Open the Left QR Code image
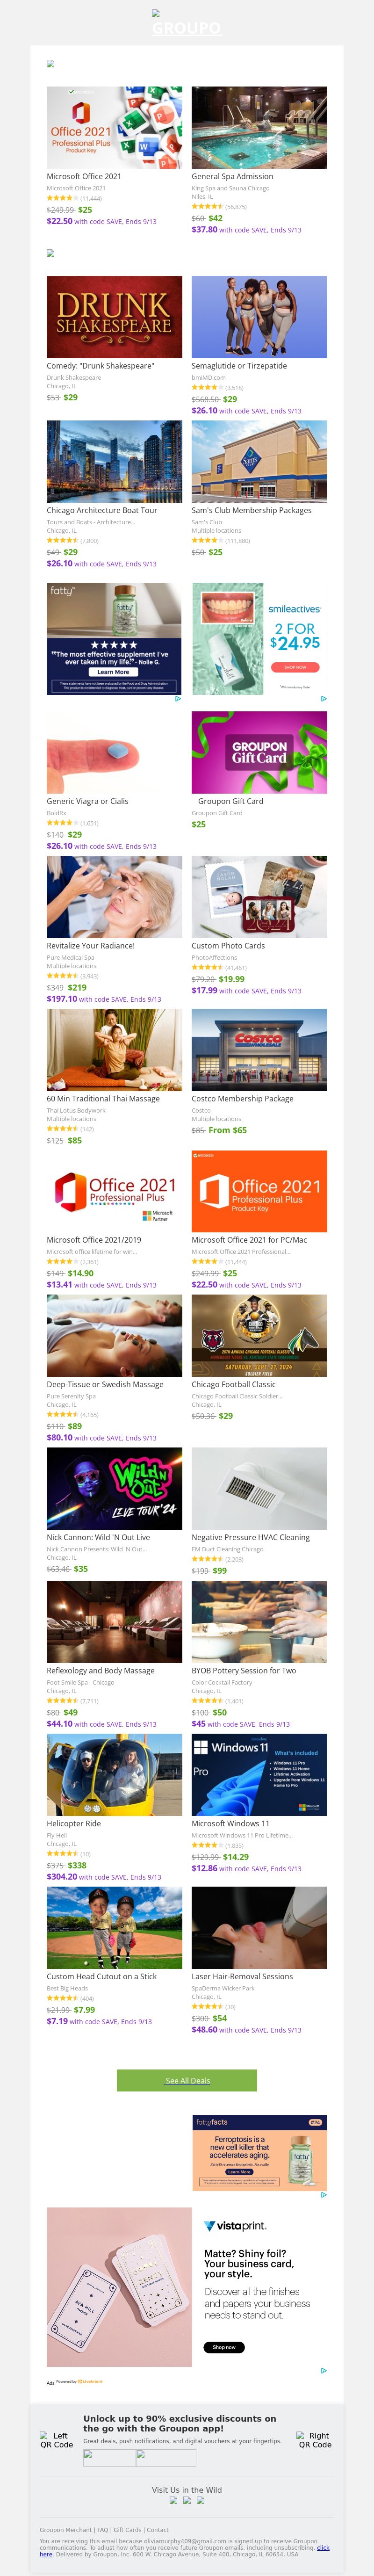 [x=57, y=2440]
